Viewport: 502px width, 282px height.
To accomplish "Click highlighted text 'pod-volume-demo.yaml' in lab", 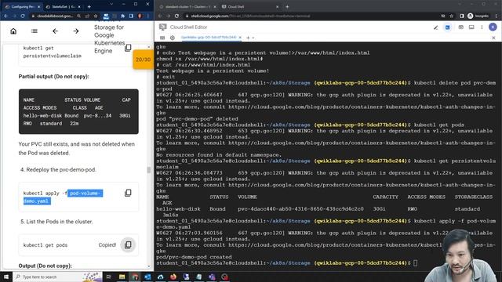I will pyautogui.click(x=63, y=197).
